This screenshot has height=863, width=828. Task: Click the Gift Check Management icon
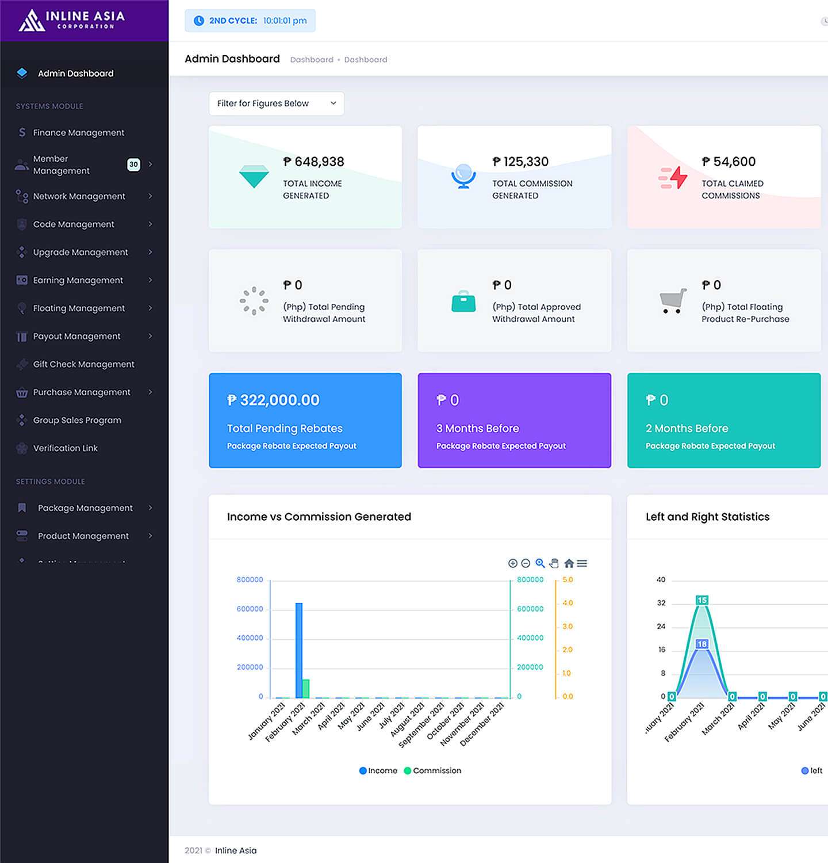[x=21, y=364]
